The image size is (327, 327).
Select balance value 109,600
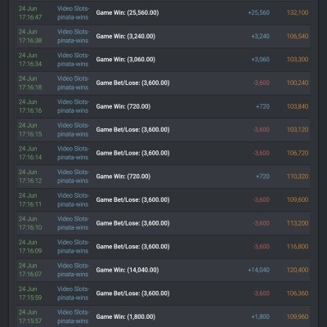point(298,199)
